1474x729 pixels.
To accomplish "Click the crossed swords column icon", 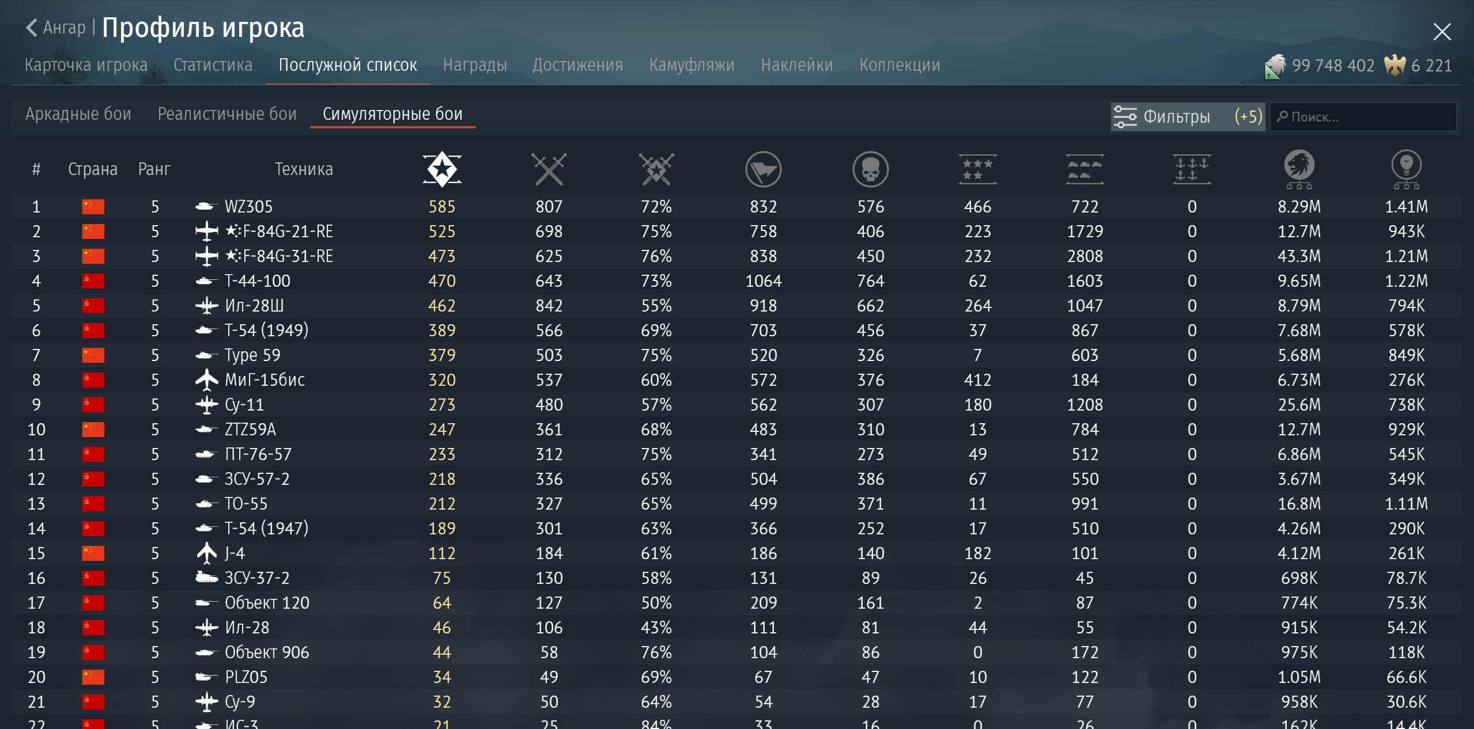I will click(549, 169).
